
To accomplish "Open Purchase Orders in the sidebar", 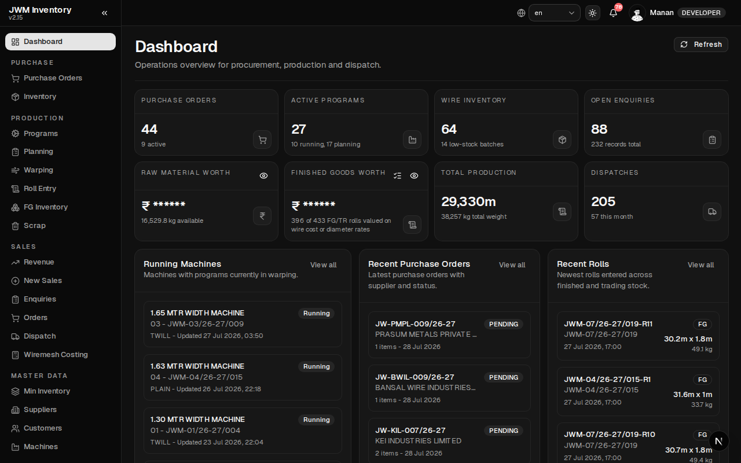I will coord(60,78).
